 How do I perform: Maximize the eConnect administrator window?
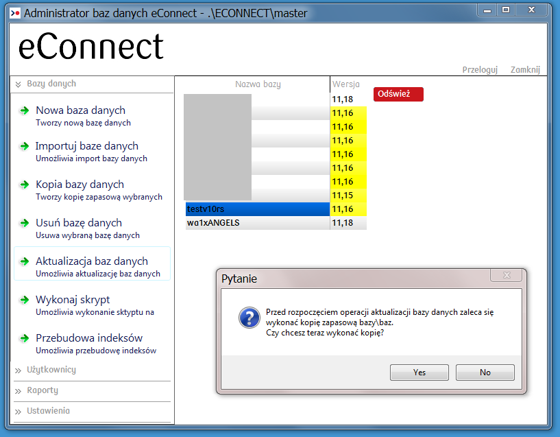506,10
